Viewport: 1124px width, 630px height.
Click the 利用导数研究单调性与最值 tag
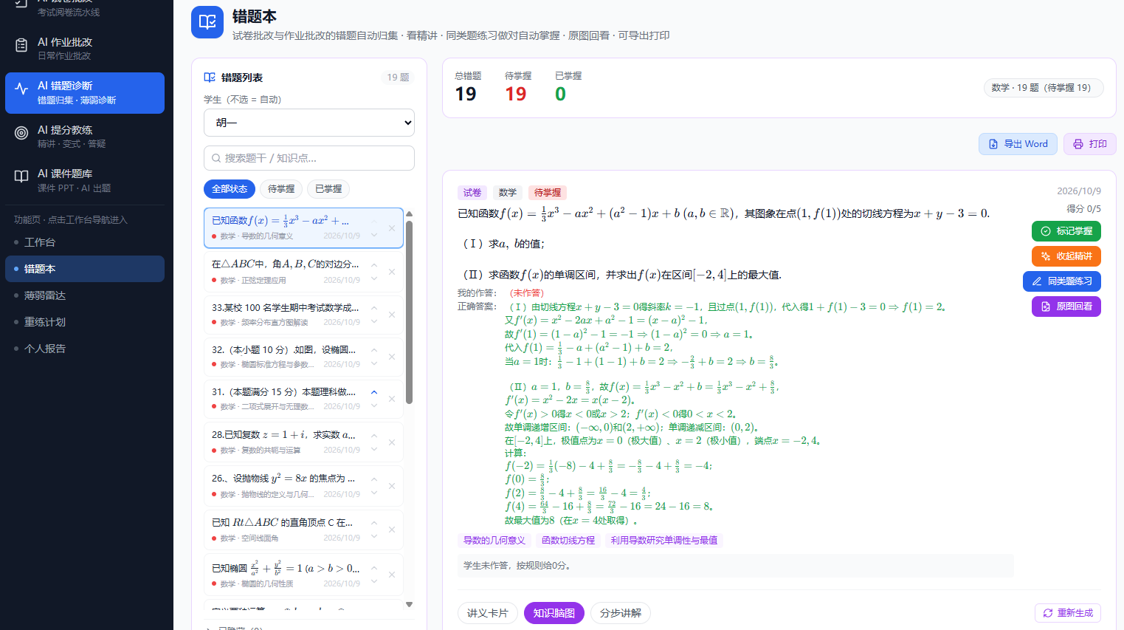pos(664,541)
